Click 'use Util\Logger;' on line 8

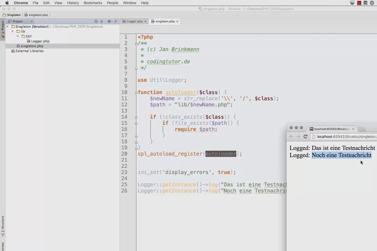click(x=162, y=80)
